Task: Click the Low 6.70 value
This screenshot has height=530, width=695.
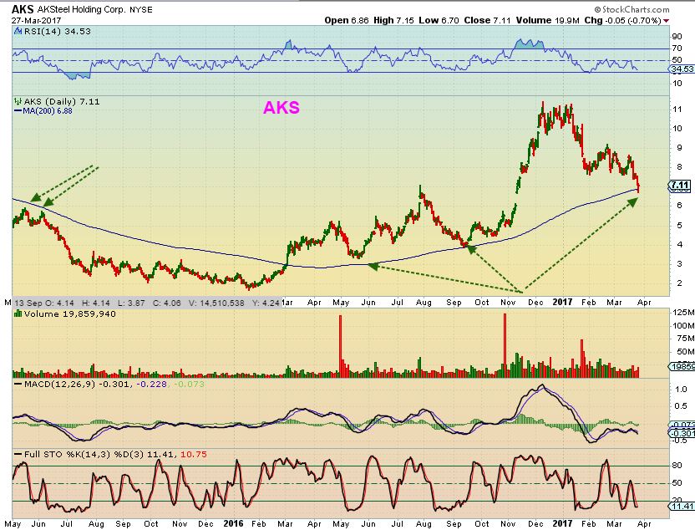Action: pyautogui.click(x=439, y=20)
